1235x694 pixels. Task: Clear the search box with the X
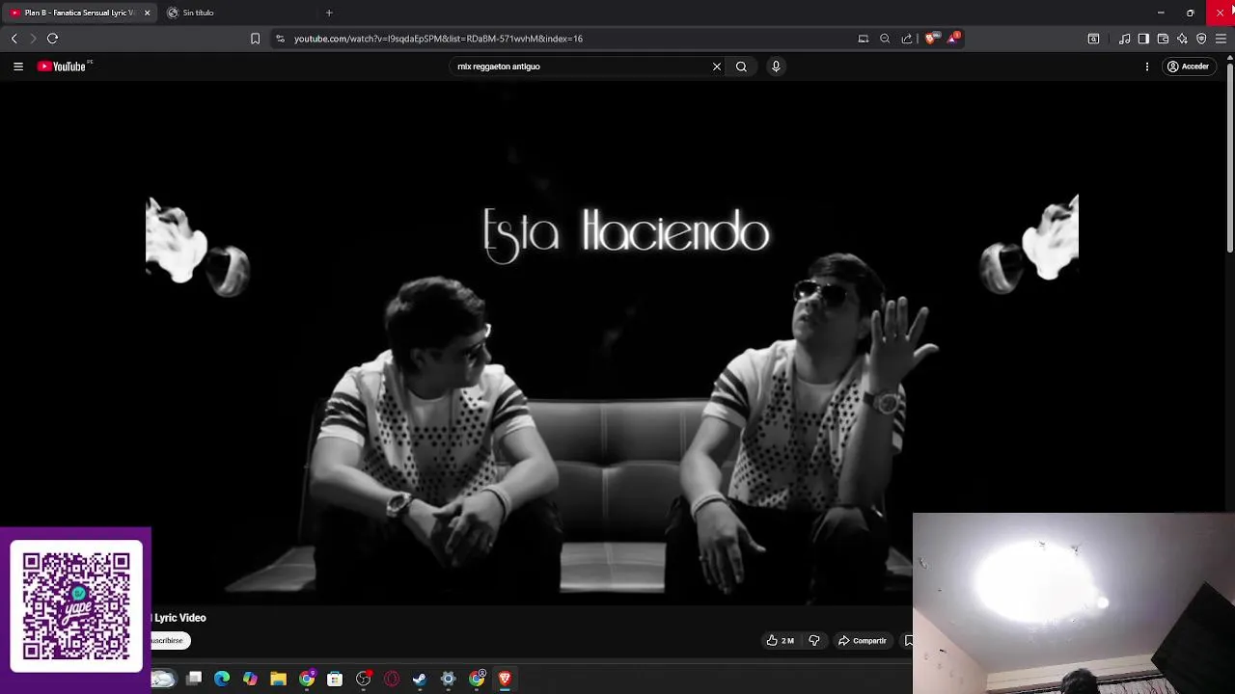[717, 67]
